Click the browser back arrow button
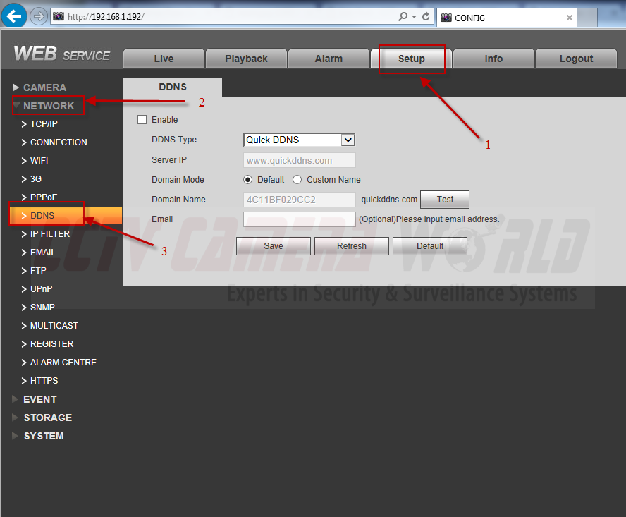Image resolution: width=626 pixels, height=517 pixels. (14, 16)
